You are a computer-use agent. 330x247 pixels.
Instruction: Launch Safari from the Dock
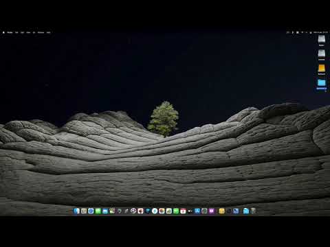[91, 211]
